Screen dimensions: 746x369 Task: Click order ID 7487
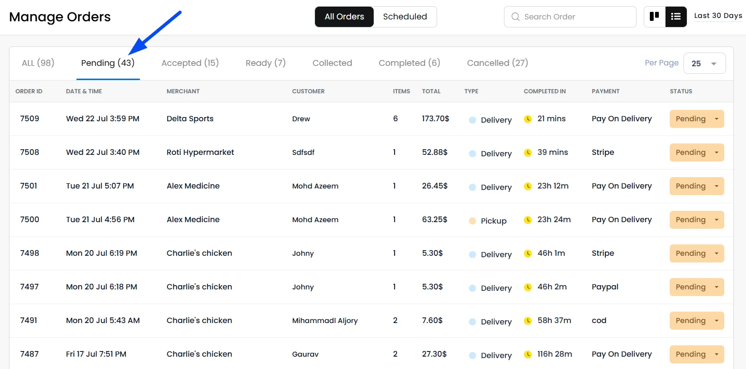[29, 354]
